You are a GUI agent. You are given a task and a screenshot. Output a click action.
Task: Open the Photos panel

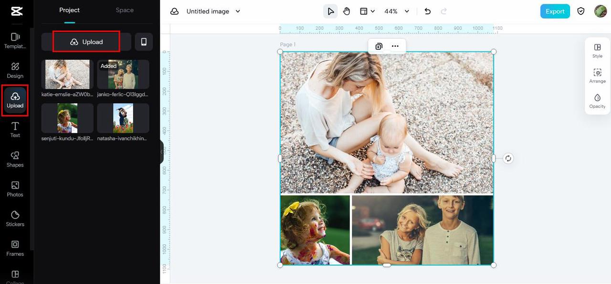pos(15,189)
